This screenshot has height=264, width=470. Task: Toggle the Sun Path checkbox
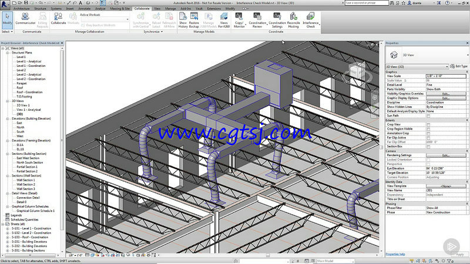coord(428,116)
